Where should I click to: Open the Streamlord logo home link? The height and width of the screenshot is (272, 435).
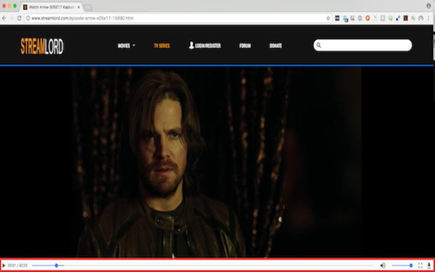point(42,46)
